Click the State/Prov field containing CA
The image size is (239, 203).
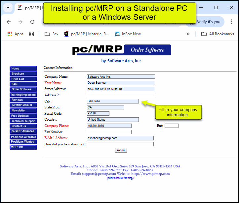[105, 107]
